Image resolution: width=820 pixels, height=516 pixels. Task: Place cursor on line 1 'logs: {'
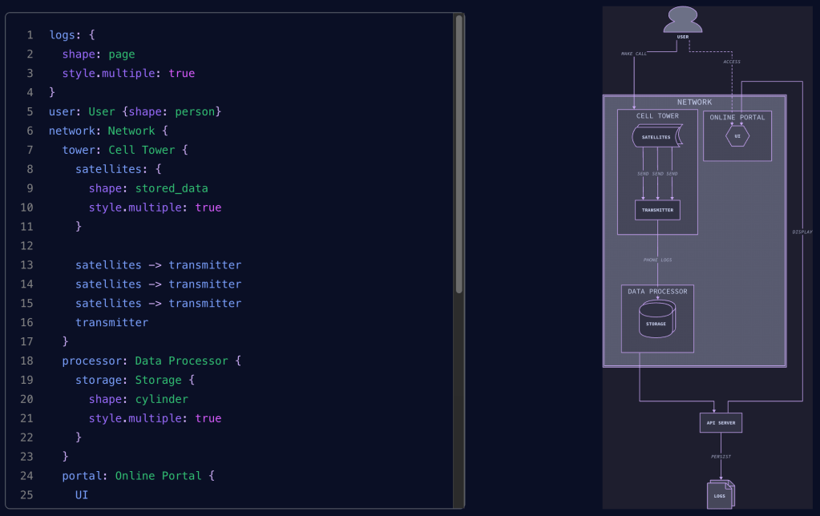point(72,34)
